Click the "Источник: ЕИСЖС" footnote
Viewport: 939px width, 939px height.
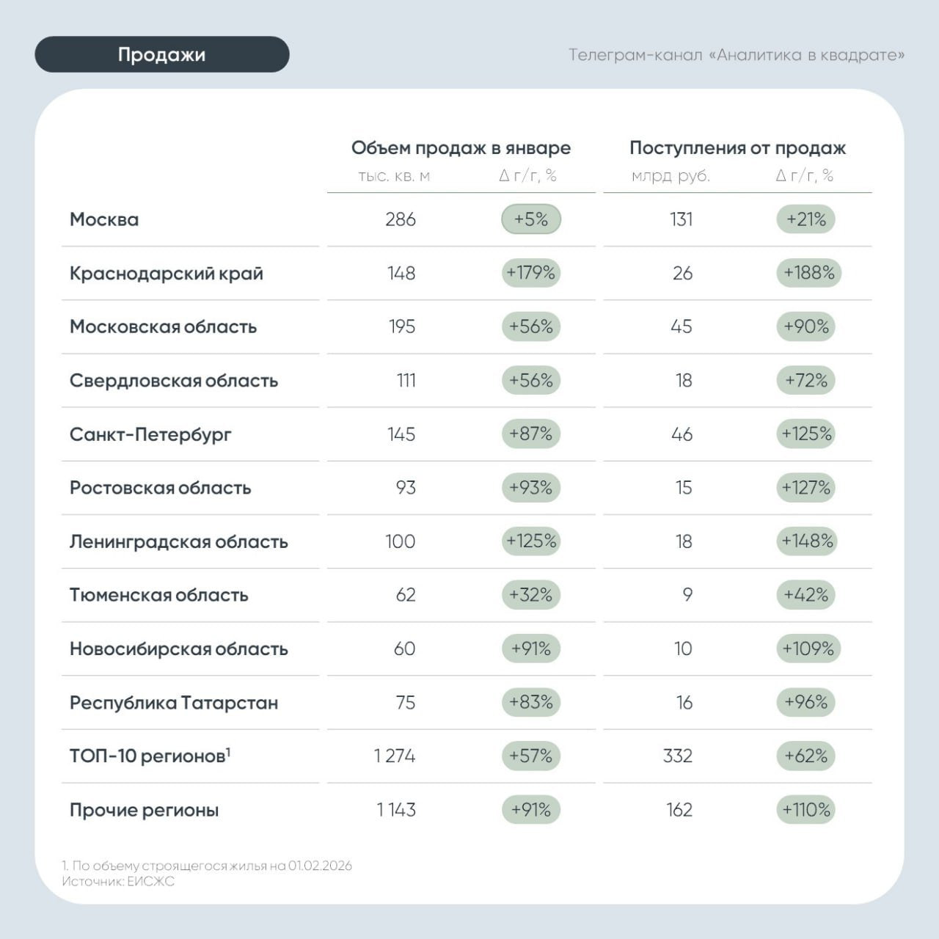click(x=118, y=881)
